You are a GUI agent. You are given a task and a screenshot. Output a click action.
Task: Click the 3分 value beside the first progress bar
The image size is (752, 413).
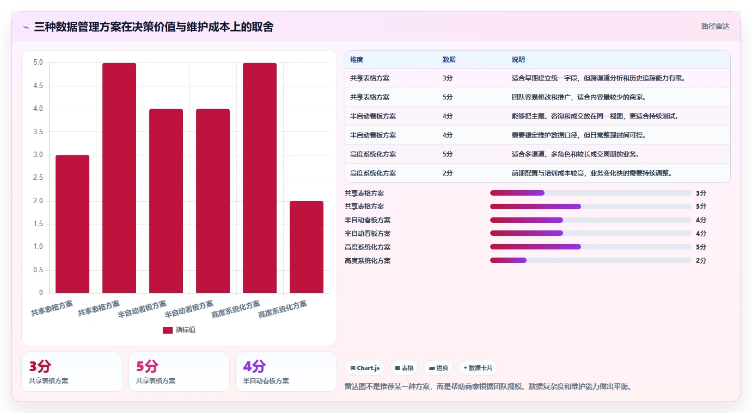(x=701, y=193)
